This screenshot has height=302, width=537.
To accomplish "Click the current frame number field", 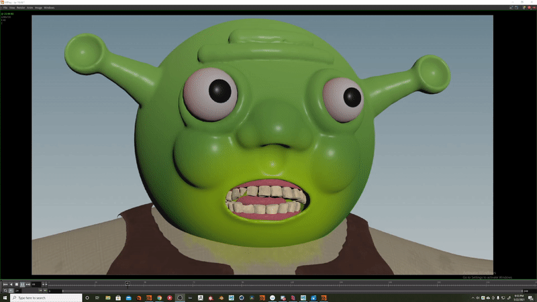I will click(x=36, y=285).
